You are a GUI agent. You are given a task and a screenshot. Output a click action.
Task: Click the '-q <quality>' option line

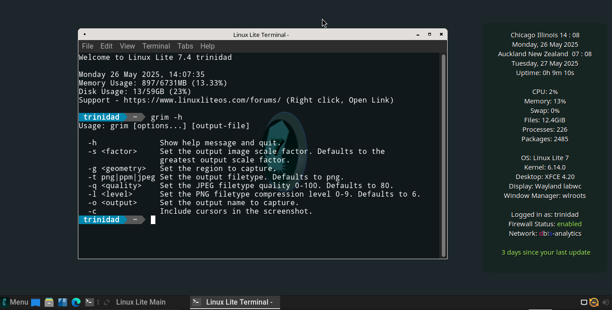[x=241, y=186]
